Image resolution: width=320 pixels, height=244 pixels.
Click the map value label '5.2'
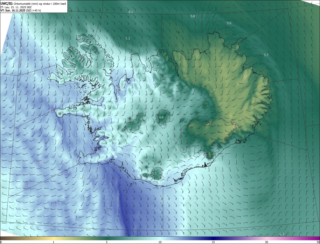point(128,38)
